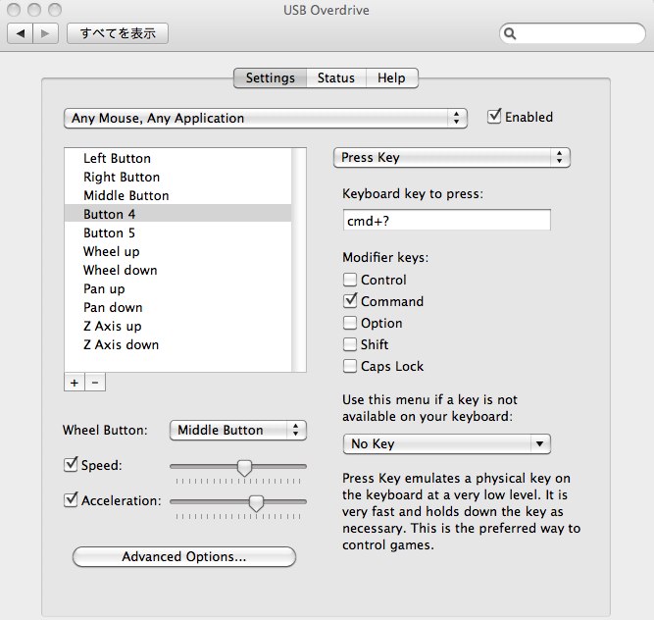Enable the Shift modifier key
The width and height of the screenshot is (654, 620).
[350, 344]
